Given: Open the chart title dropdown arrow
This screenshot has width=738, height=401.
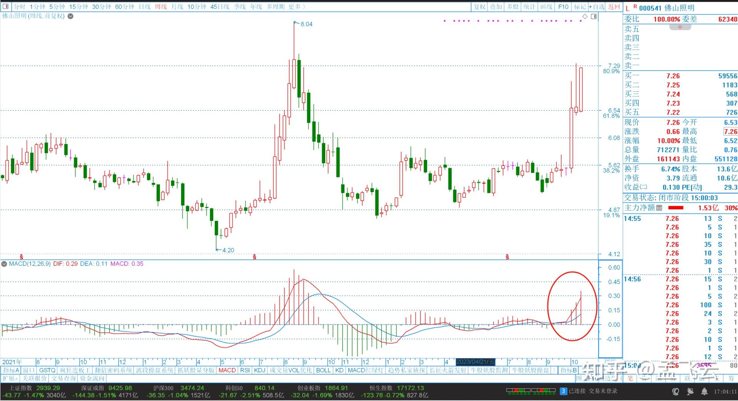Looking at the screenshot, I should point(70,16).
